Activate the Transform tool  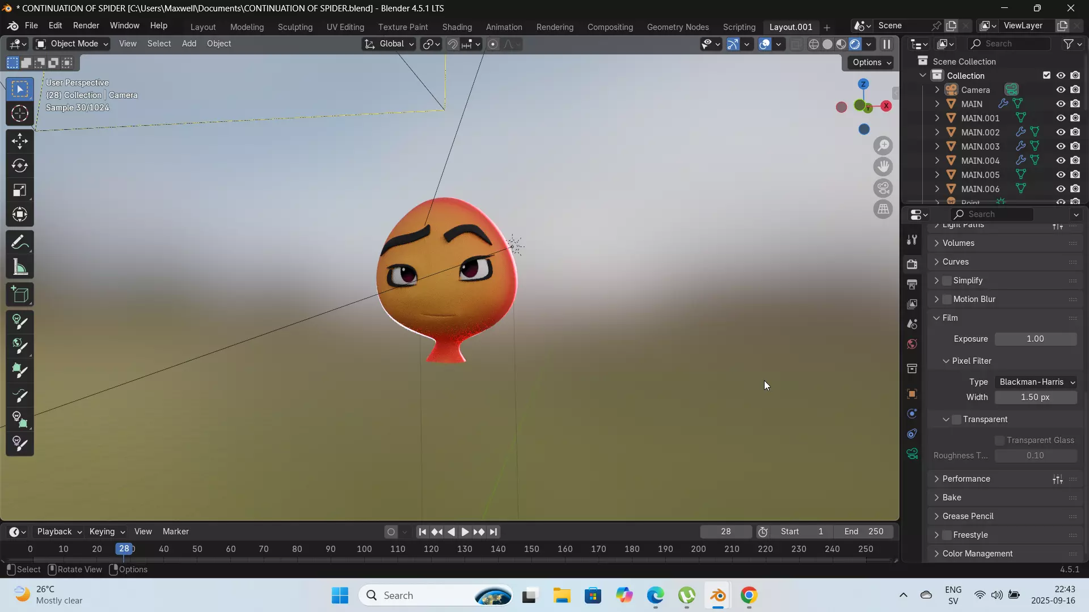pyautogui.click(x=20, y=214)
